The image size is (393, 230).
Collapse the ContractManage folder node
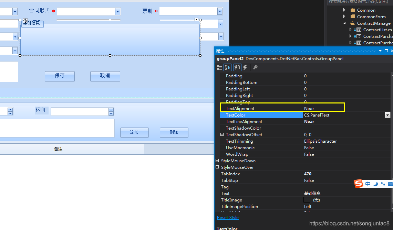click(344, 23)
